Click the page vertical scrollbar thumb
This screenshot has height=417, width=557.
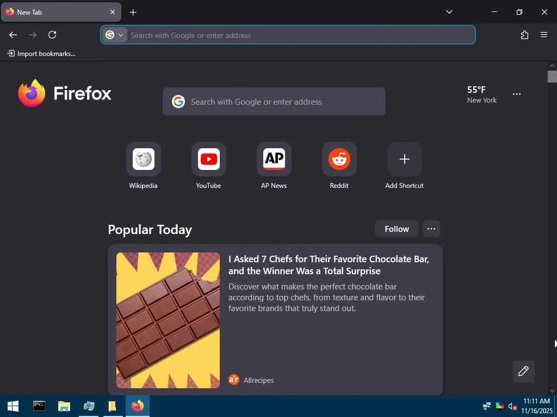point(552,77)
